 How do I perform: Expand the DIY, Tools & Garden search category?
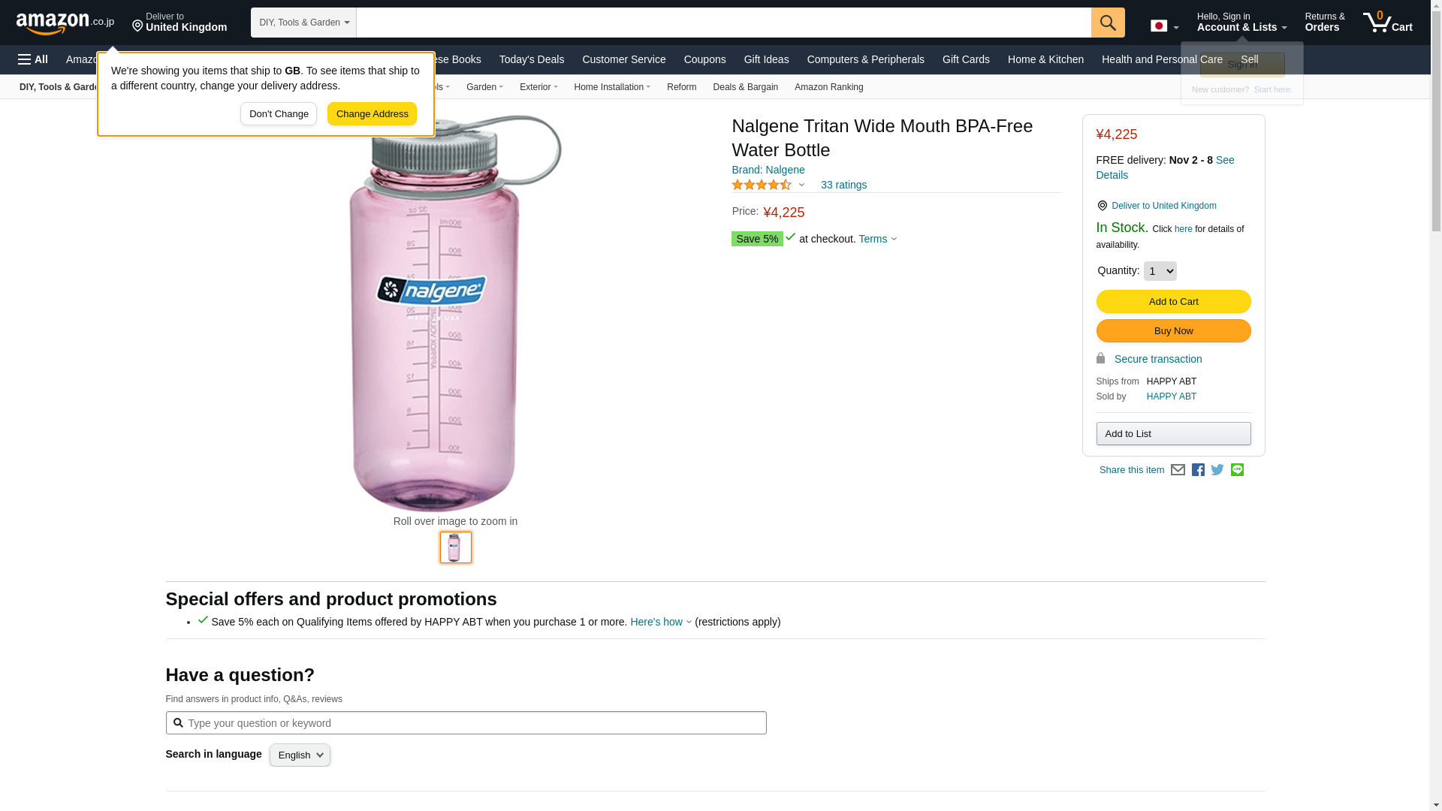(x=303, y=23)
